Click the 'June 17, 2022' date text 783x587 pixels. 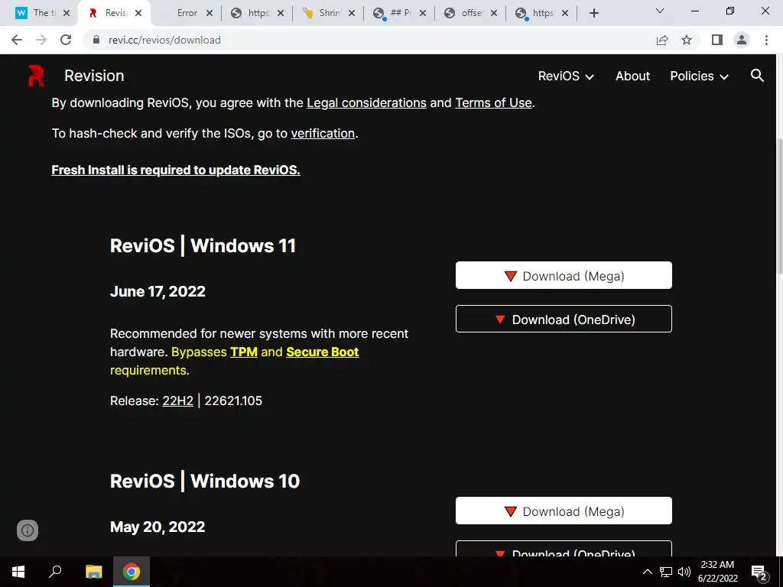tap(158, 291)
